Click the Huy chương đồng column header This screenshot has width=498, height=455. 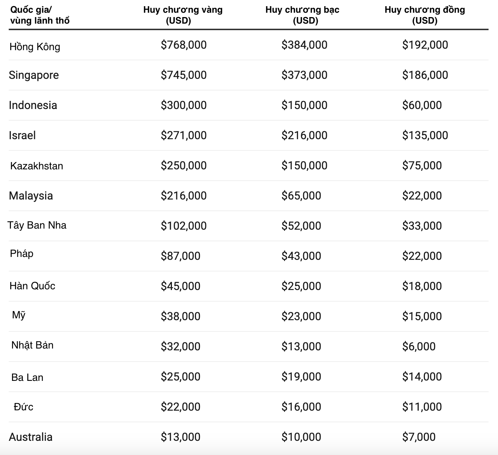(x=425, y=15)
